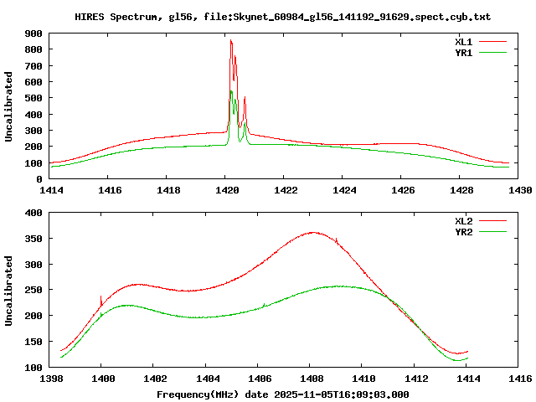Image resolution: width=536 pixels, height=402 pixels.
Task: Click the 1408 x-axis tick label
Action: tap(312, 379)
